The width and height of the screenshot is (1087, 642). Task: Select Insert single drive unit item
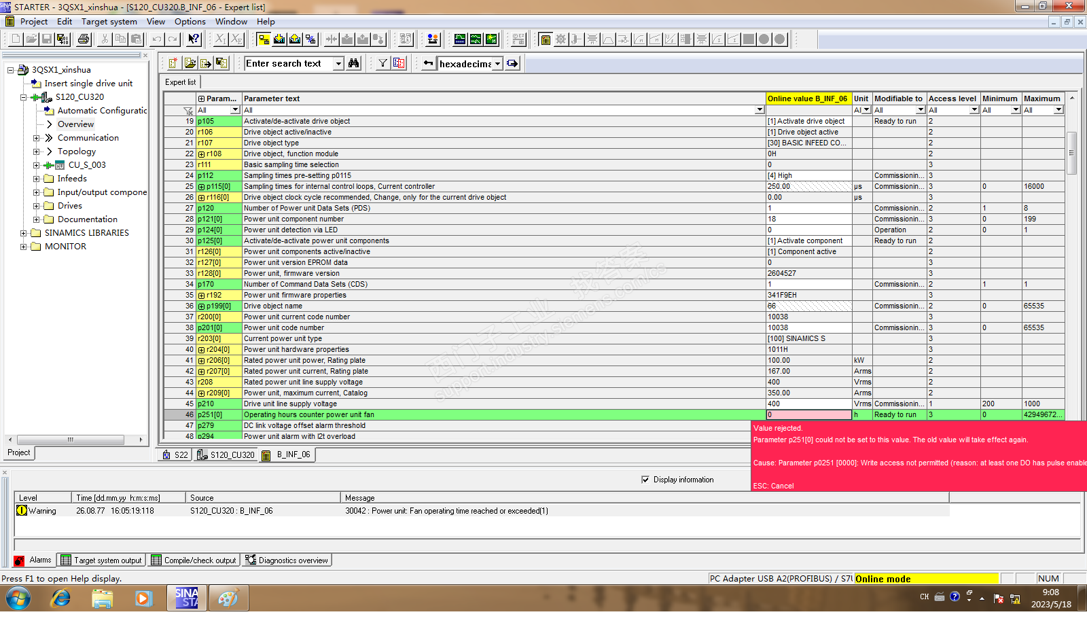tap(88, 84)
